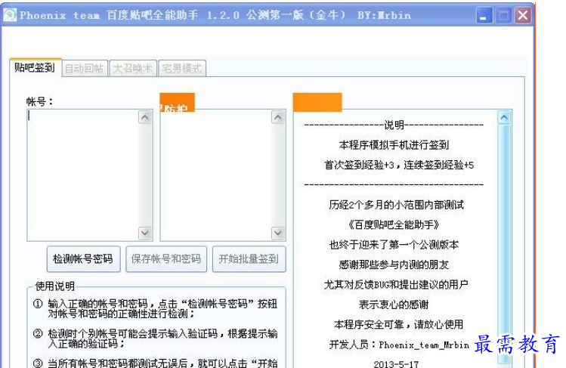Click the 检测帐号密码 button
566x368 pixels.
[83, 259]
